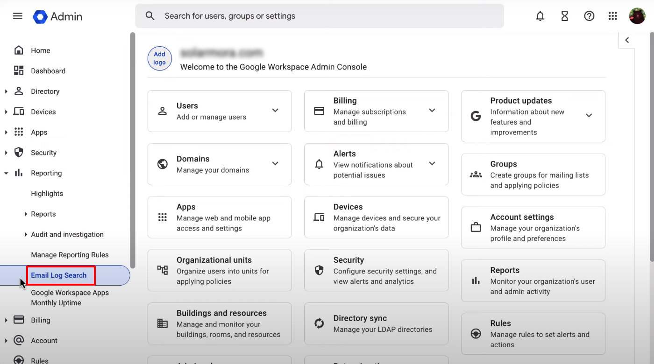Image resolution: width=654 pixels, height=364 pixels.
Task: Open Highlights under Reporting
Action: coord(47,194)
